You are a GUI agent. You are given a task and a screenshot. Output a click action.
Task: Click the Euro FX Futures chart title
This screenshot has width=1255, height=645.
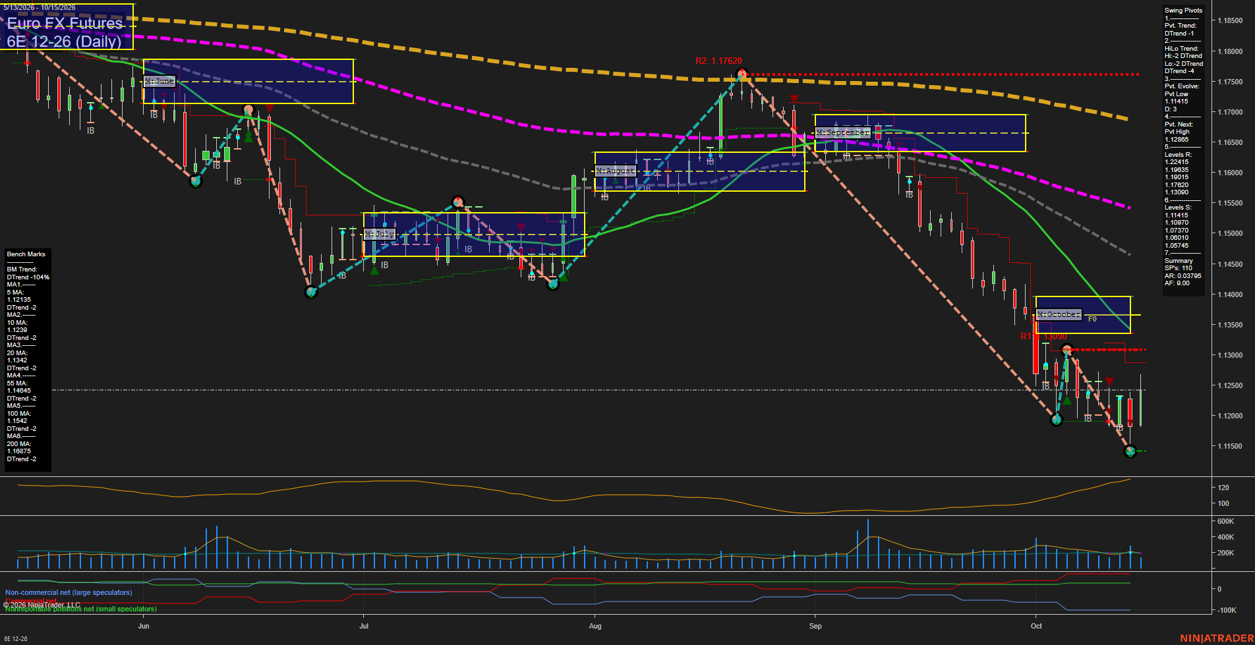click(x=65, y=23)
